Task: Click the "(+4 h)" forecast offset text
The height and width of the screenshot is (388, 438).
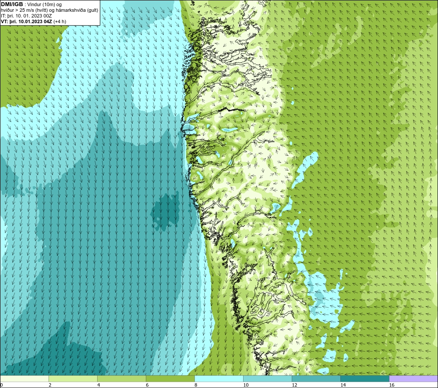Action: click(x=60, y=21)
